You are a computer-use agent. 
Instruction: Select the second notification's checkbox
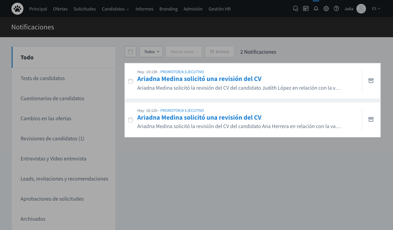point(130,120)
